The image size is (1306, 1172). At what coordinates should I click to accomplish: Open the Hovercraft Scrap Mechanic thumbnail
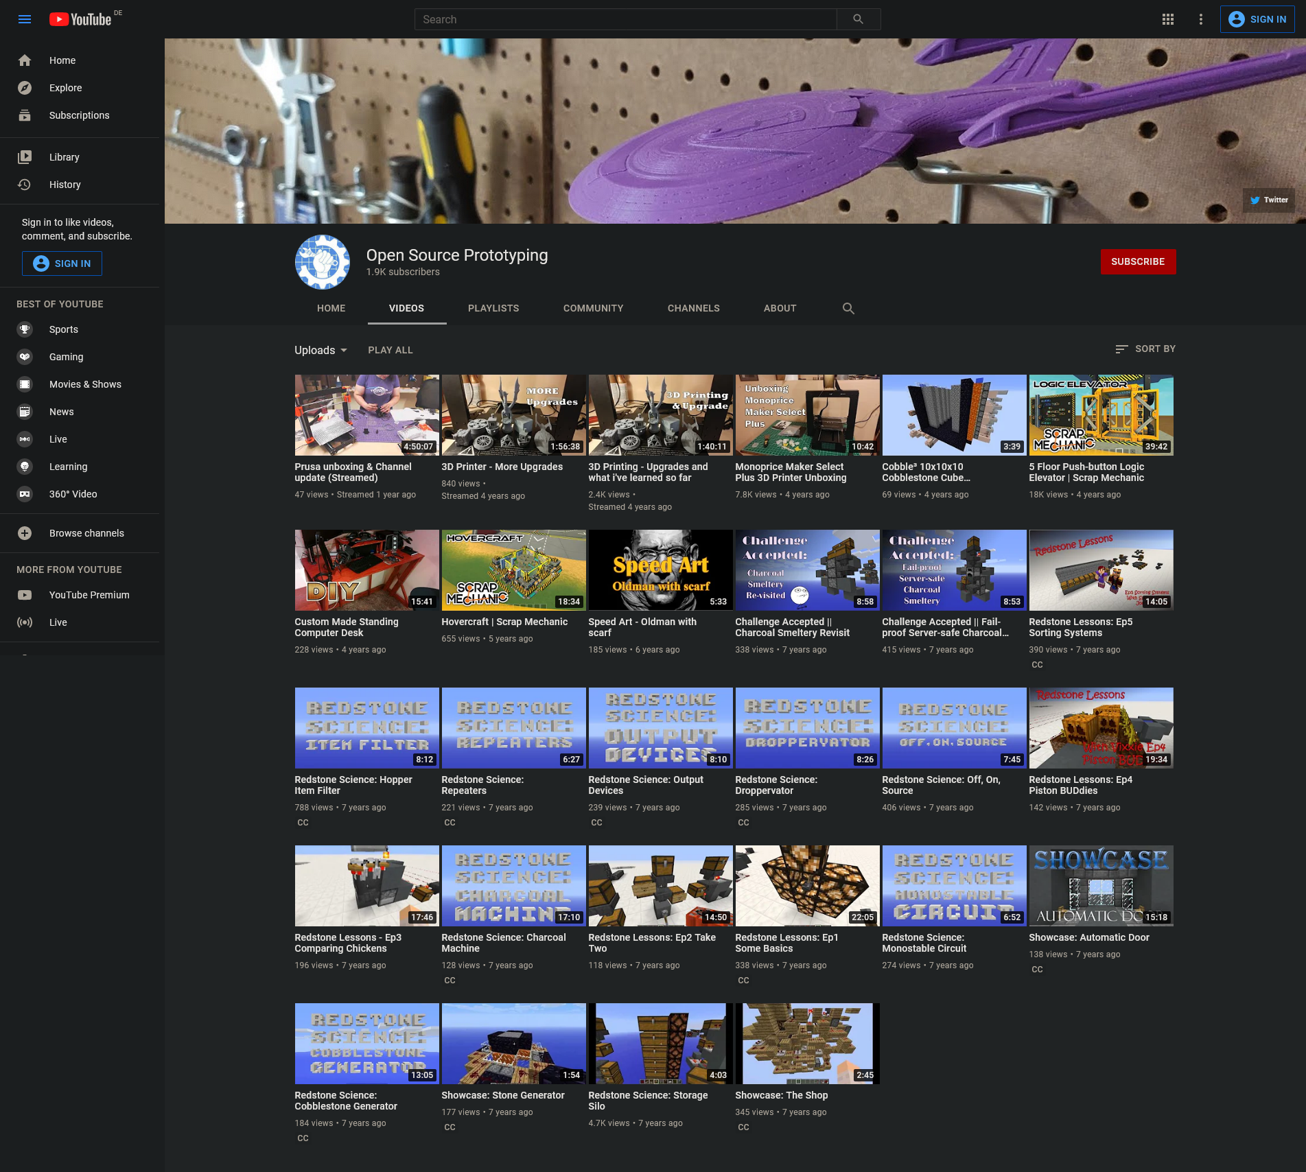pyautogui.click(x=514, y=570)
